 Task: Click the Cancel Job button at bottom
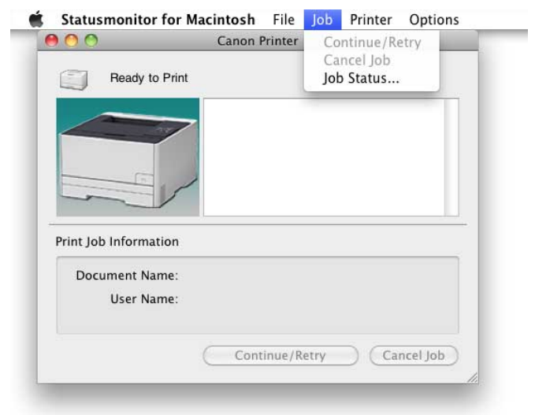(414, 355)
